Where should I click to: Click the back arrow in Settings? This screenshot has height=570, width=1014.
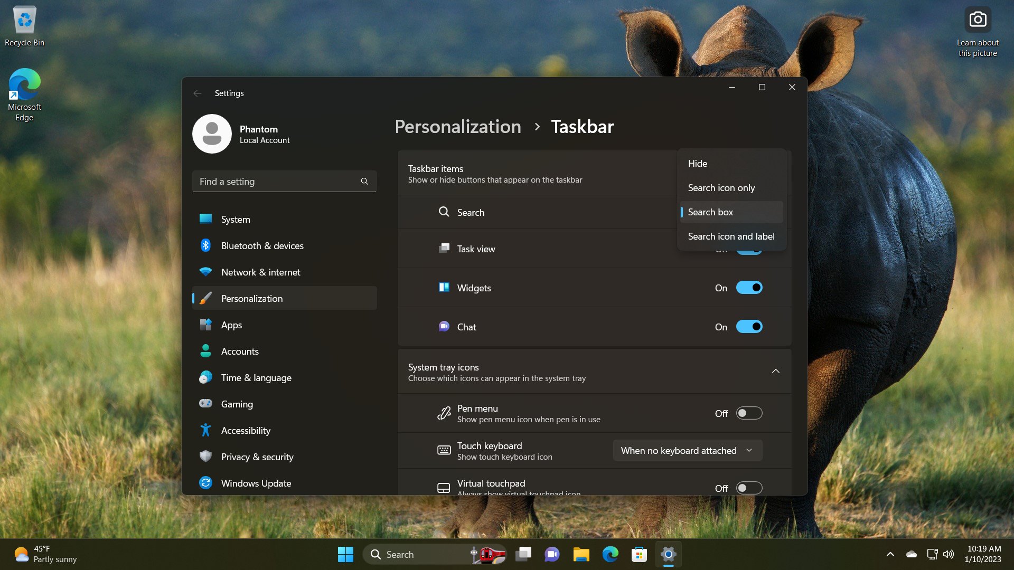coord(197,92)
